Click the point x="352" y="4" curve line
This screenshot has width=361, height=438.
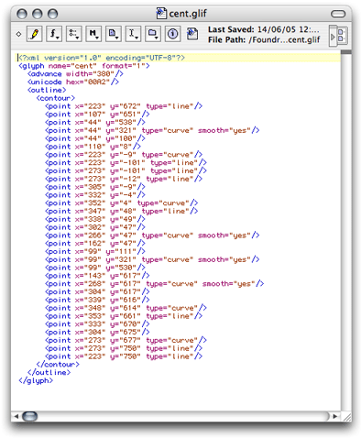click(121, 203)
